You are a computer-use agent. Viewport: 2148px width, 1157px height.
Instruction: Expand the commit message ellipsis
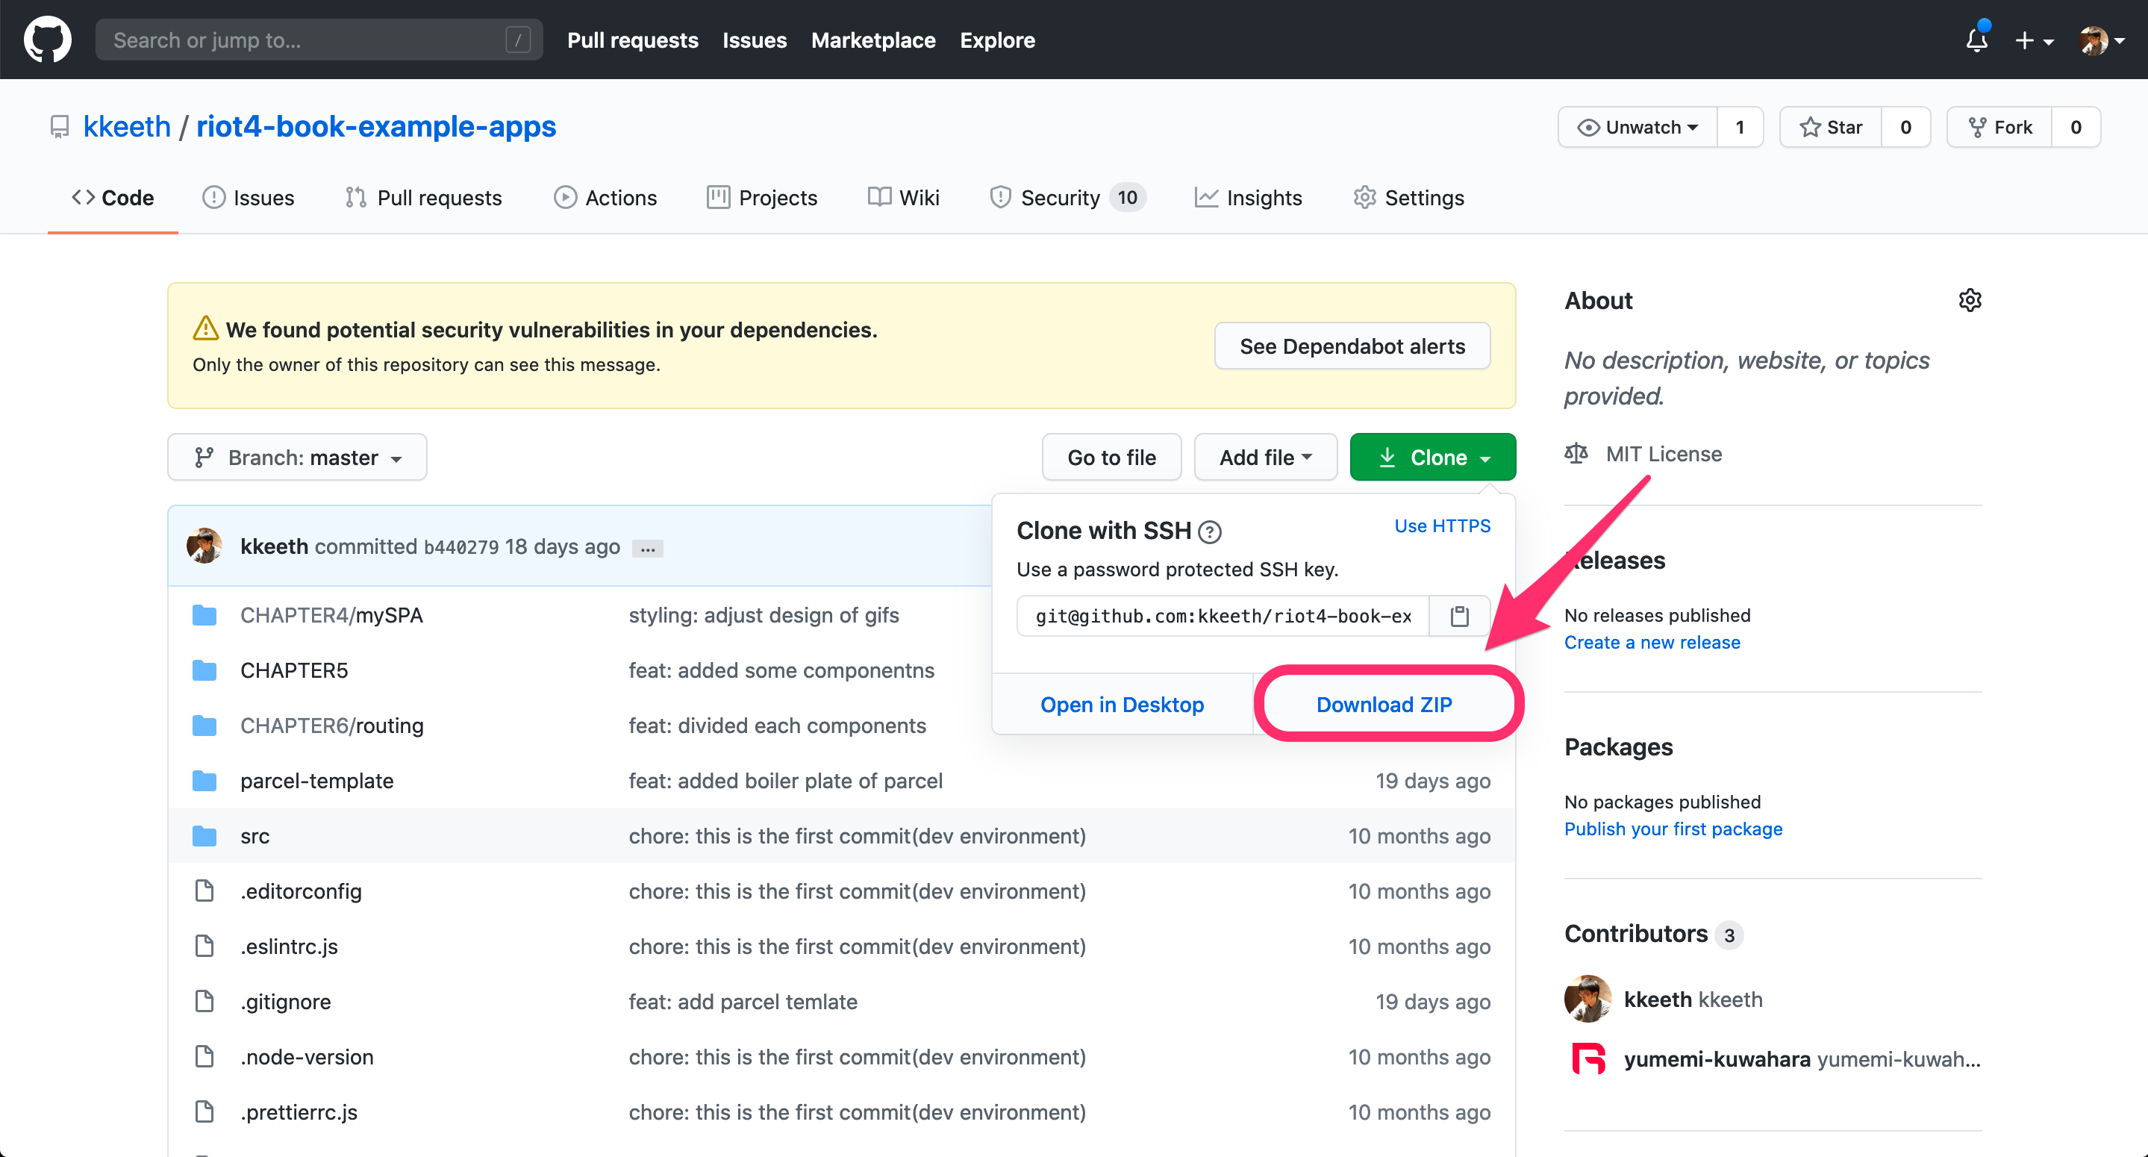[x=647, y=548]
